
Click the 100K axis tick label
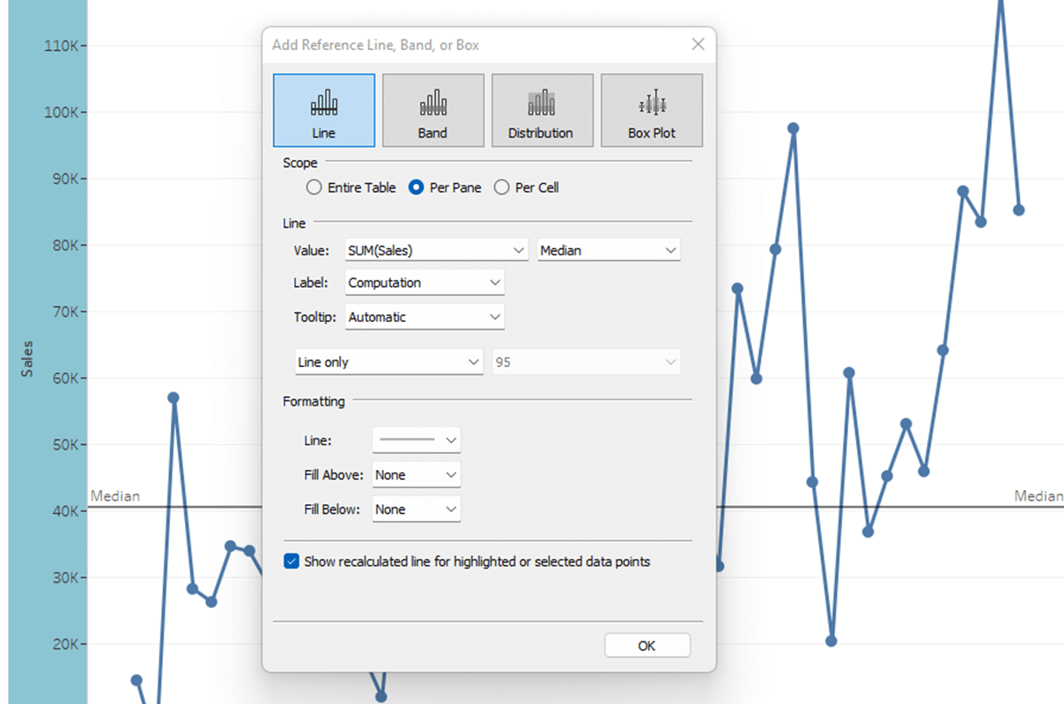tap(62, 113)
